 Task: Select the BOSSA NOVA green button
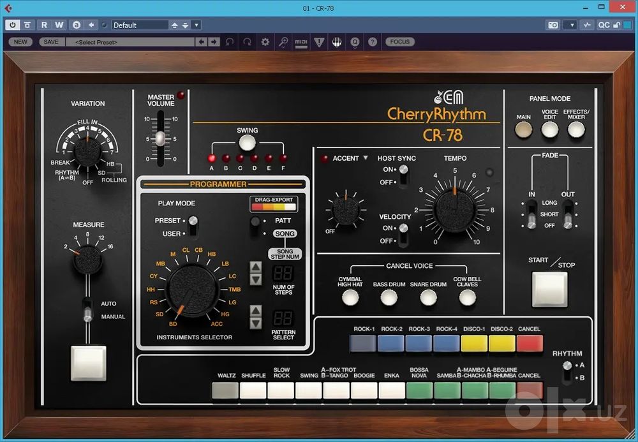419,390
